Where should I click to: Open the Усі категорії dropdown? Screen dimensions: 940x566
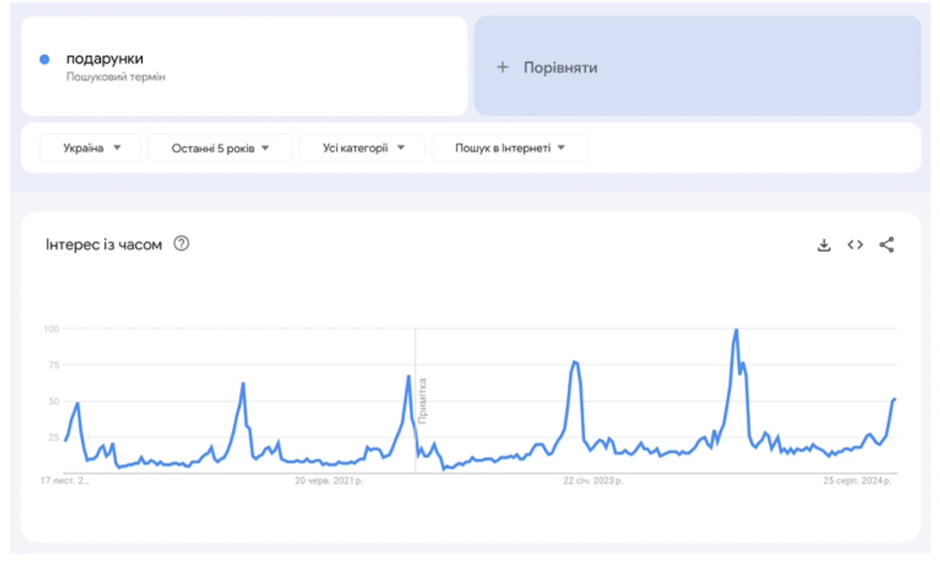coord(362,148)
